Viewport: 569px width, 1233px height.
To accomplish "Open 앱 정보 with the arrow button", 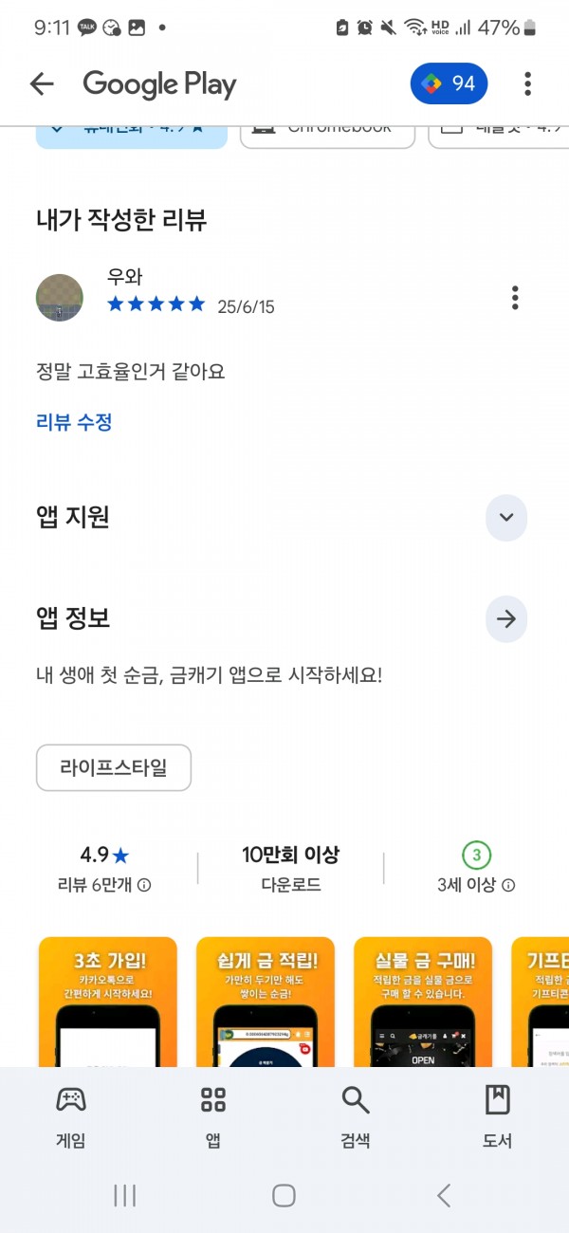I will pyautogui.click(x=505, y=619).
